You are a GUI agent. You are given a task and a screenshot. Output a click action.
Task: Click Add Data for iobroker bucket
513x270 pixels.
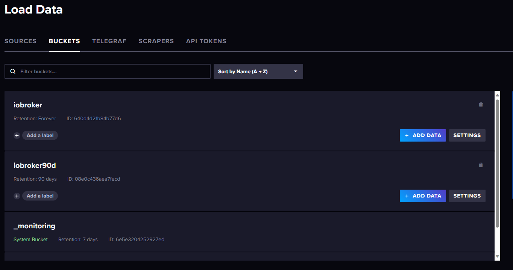point(423,136)
